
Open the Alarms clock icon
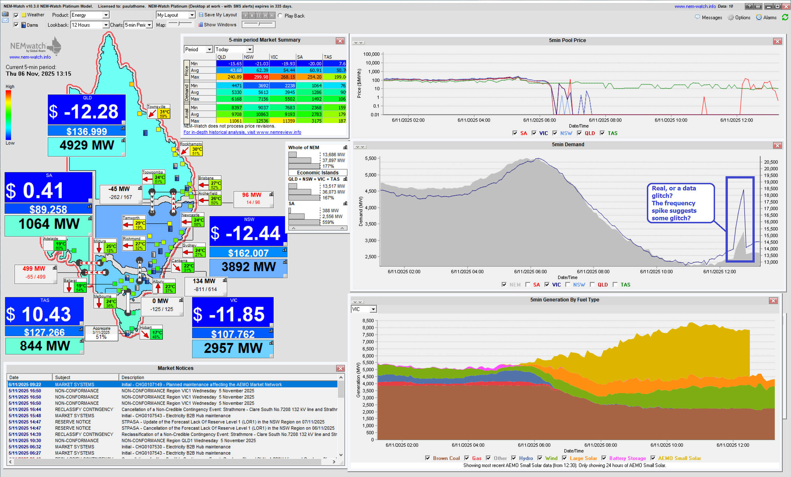759,17
